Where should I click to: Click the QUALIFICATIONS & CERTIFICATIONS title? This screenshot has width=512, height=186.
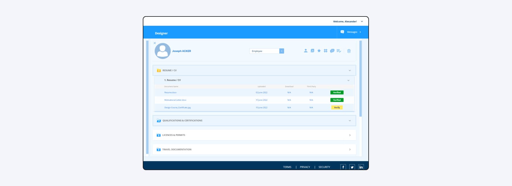(182, 121)
